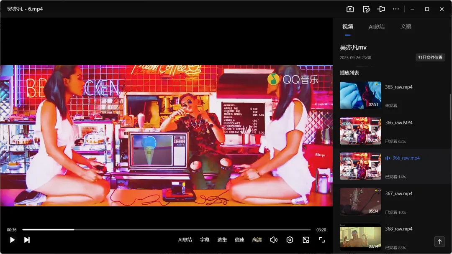Screen dimensions: 452x254
Task: Click the 打开文件位置 button
Action: (x=430, y=58)
